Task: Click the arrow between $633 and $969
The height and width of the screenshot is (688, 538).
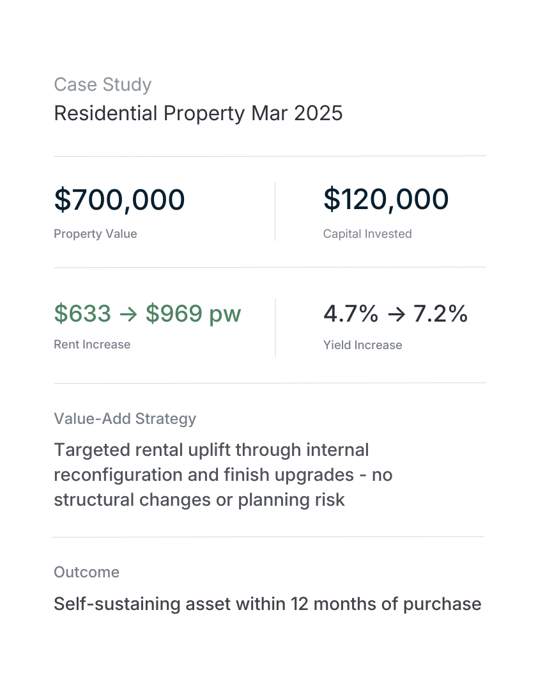Action: click(x=128, y=315)
